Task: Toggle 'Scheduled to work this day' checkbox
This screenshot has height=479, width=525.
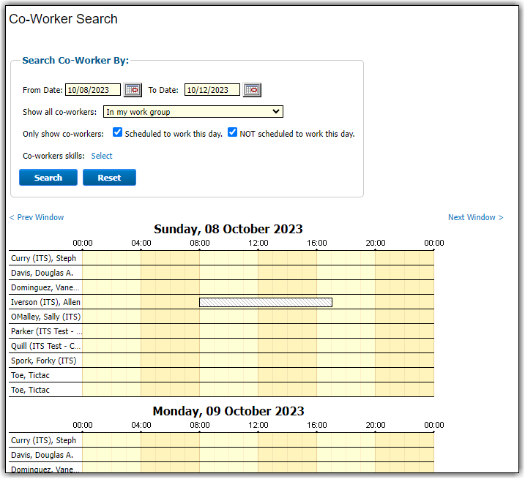Action: point(117,132)
